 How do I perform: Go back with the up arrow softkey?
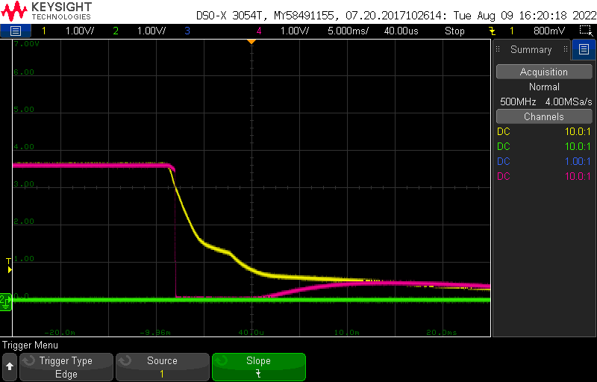10,367
